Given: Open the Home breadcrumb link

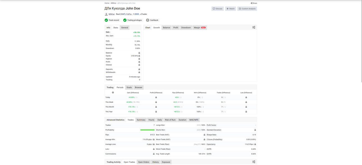Looking at the screenshot, I should tap(107, 3).
